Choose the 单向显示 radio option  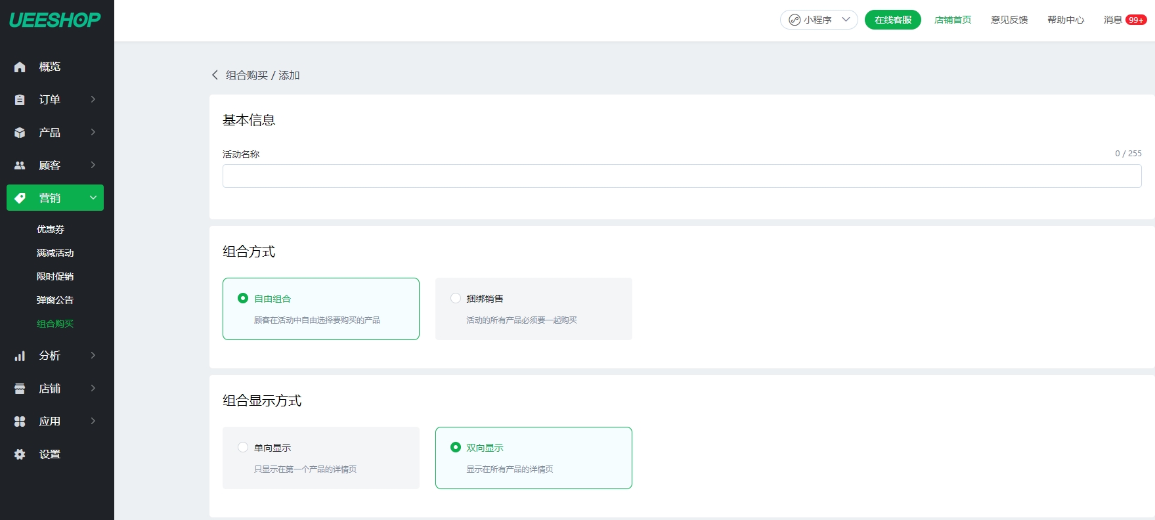(x=243, y=447)
